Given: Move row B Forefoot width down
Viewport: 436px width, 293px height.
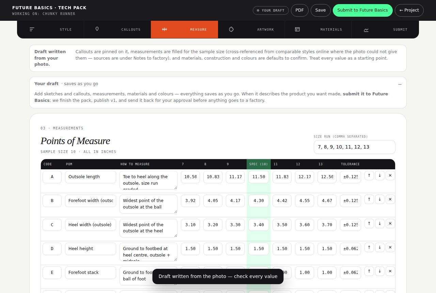Looking at the screenshot, I should coord(380,199).
